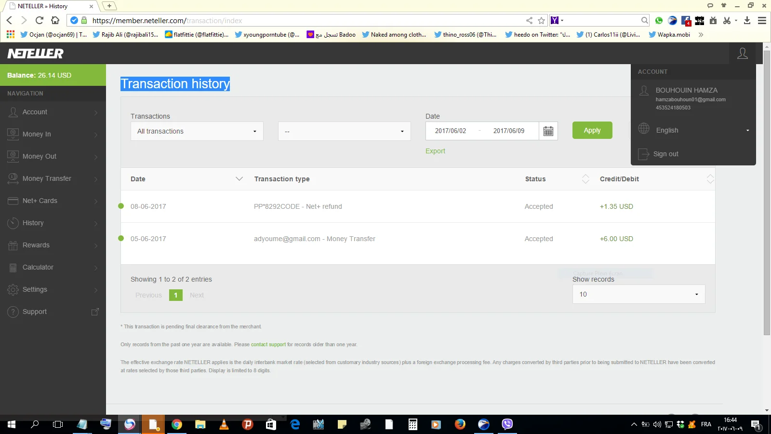Click the browser home icon
Image resolution: width=771 pixels, height=434 pixels.
coord(55,20)
